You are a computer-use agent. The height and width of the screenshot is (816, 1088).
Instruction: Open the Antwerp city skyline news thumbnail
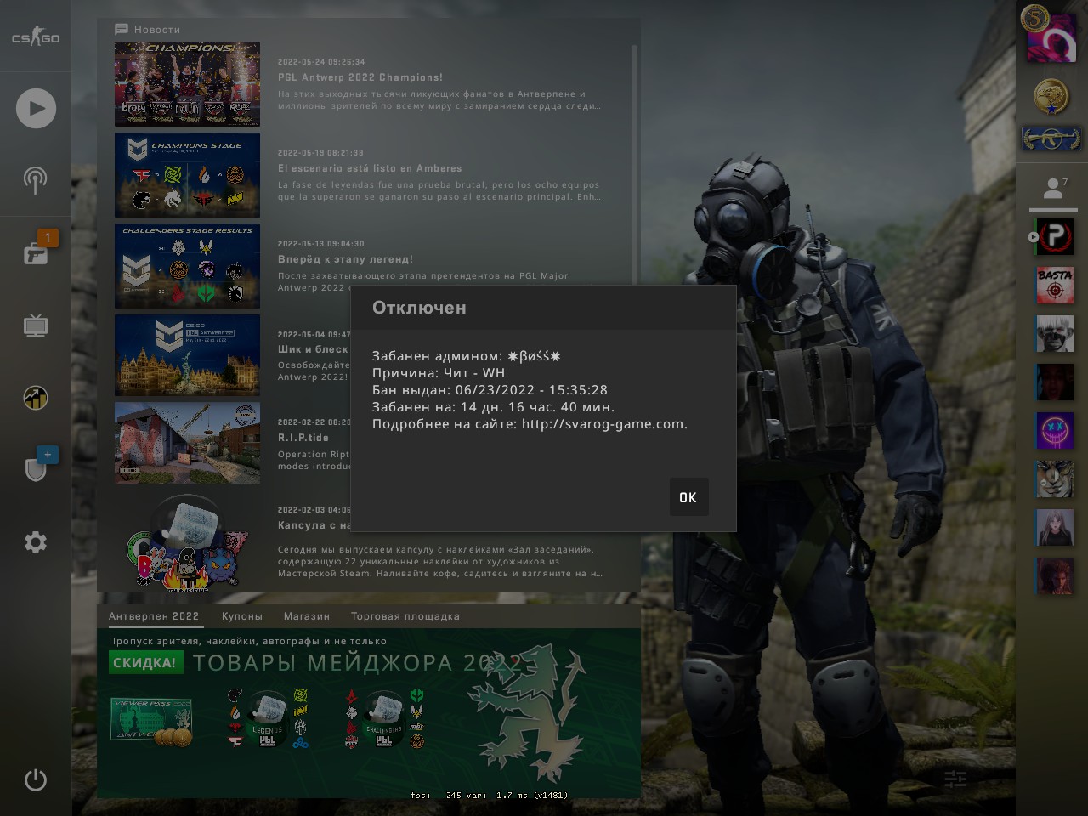coord(187,355)
